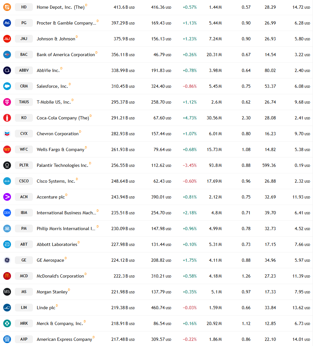The height and width of the screenshot is (346, 313).
Task: Open AbbVie Inc. company link
Action: [x=48, y=71]
